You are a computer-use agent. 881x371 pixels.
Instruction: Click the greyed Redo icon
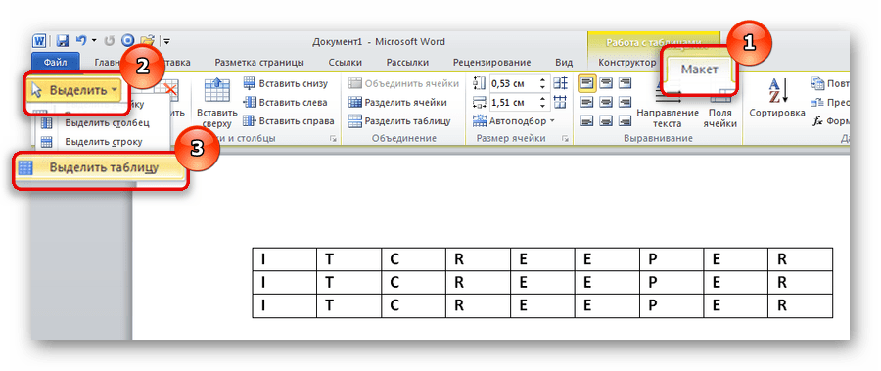pyautogui.click(x=110, y=41)
